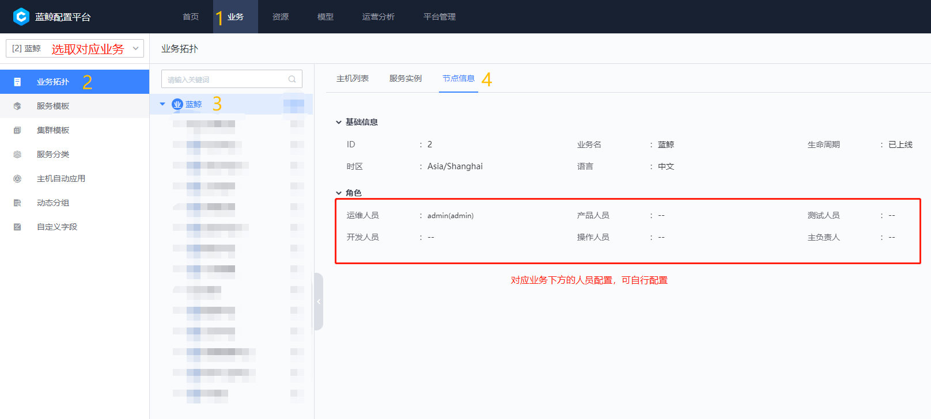Click the 集群模板 sidebar icon
The height and width of the screenshot is (419, 931).
pyautogui.click(x=17, y=130)
